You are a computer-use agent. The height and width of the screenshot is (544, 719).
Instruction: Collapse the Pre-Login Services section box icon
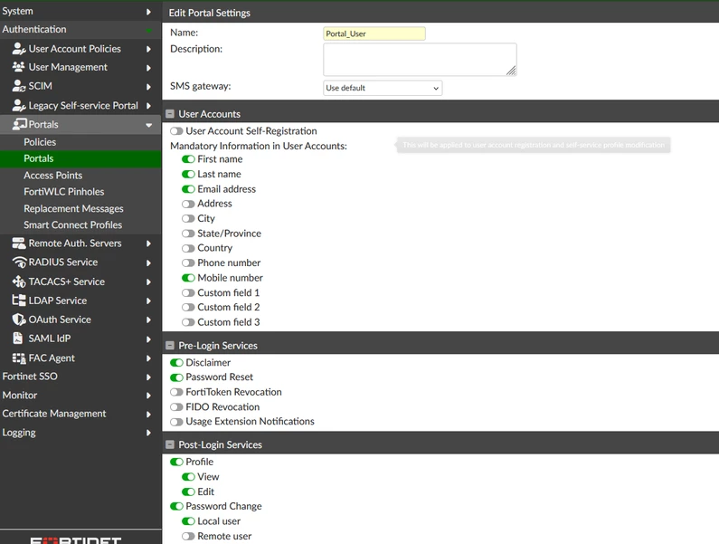(170, 346)
